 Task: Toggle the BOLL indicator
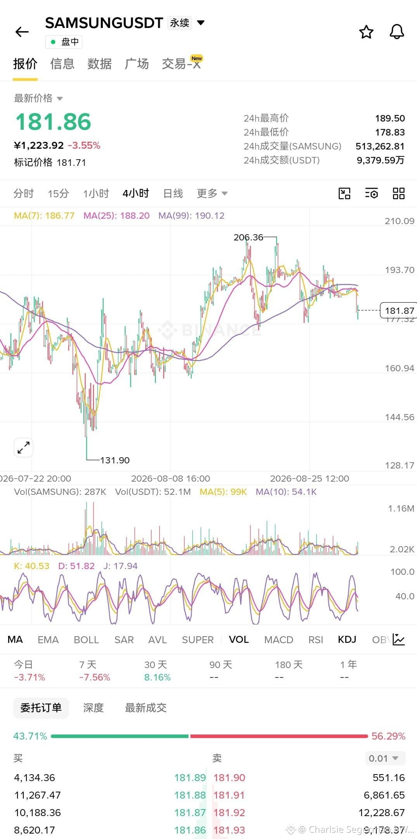87,639
